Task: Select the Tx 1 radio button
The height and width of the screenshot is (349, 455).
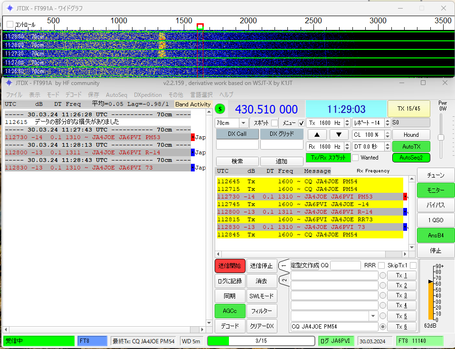Action: tap(383, 275)
